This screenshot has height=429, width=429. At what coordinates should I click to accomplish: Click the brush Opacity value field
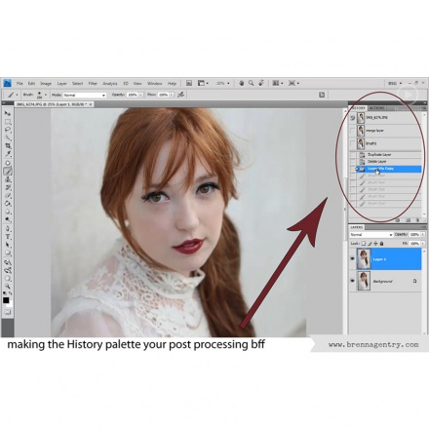click(133, 95)
